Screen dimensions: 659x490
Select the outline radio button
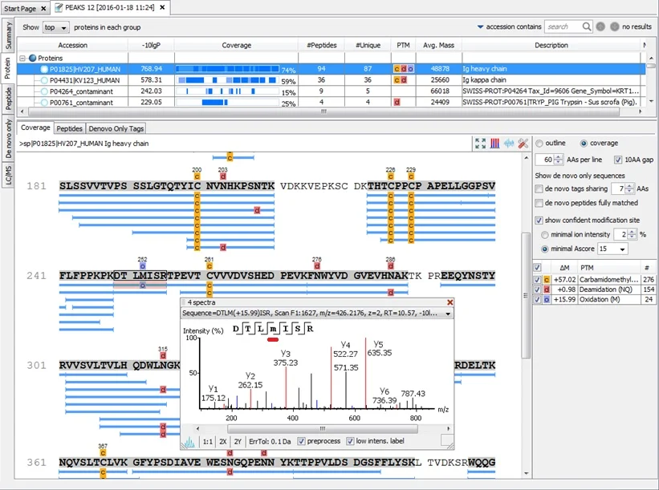[539, 144]
